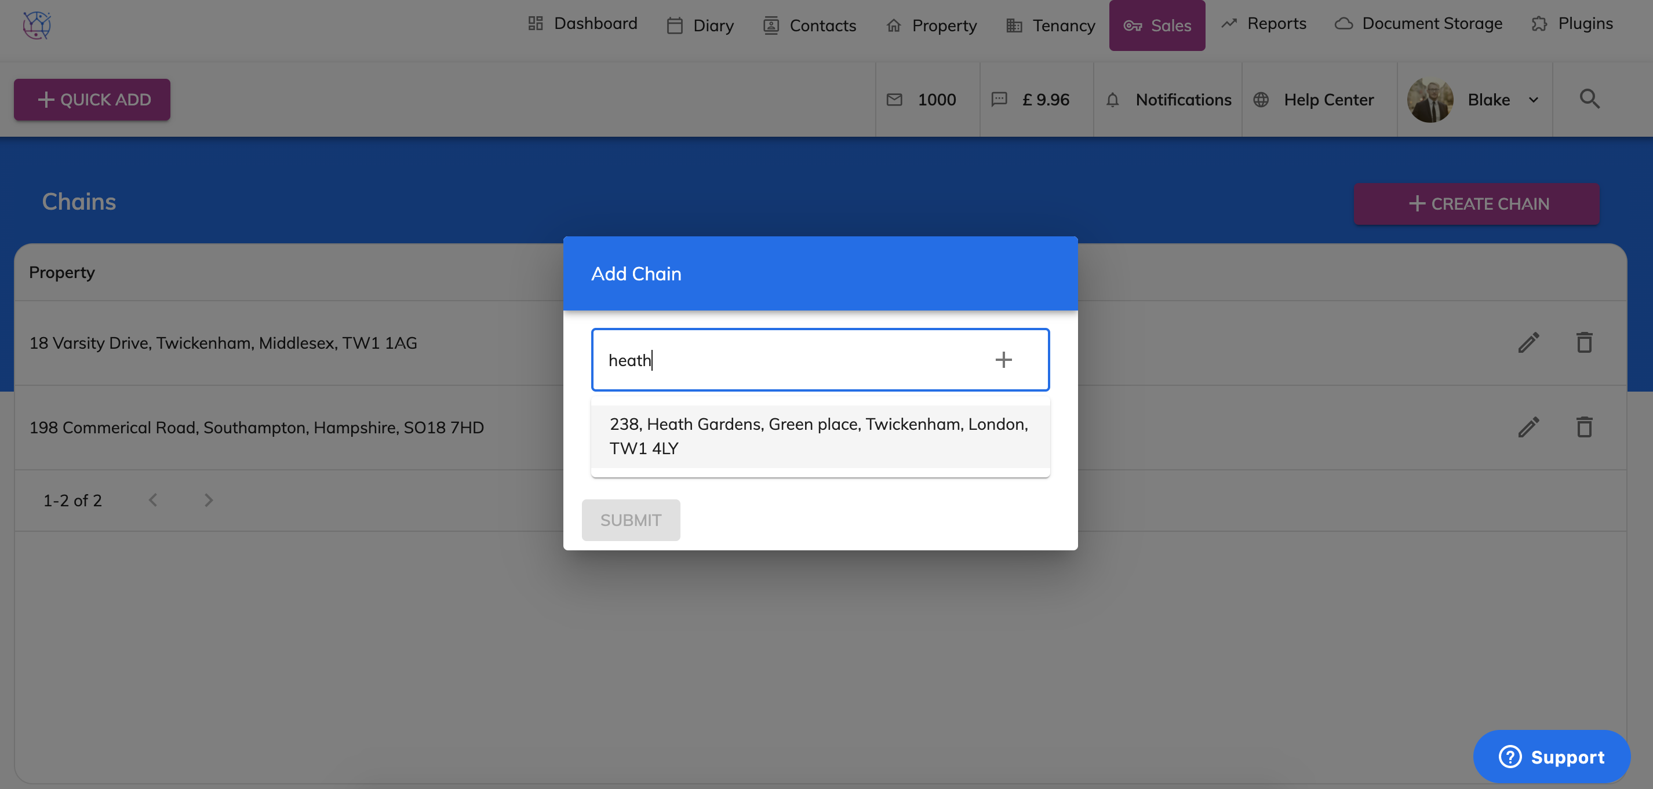Click trash icon for 18 Varsity Drive
This screenshot has height=789, width=1653.
(1583, 342)
